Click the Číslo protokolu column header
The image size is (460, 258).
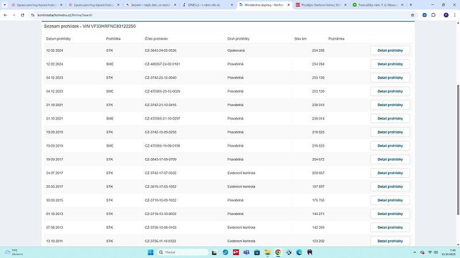[x=156, y=38]
